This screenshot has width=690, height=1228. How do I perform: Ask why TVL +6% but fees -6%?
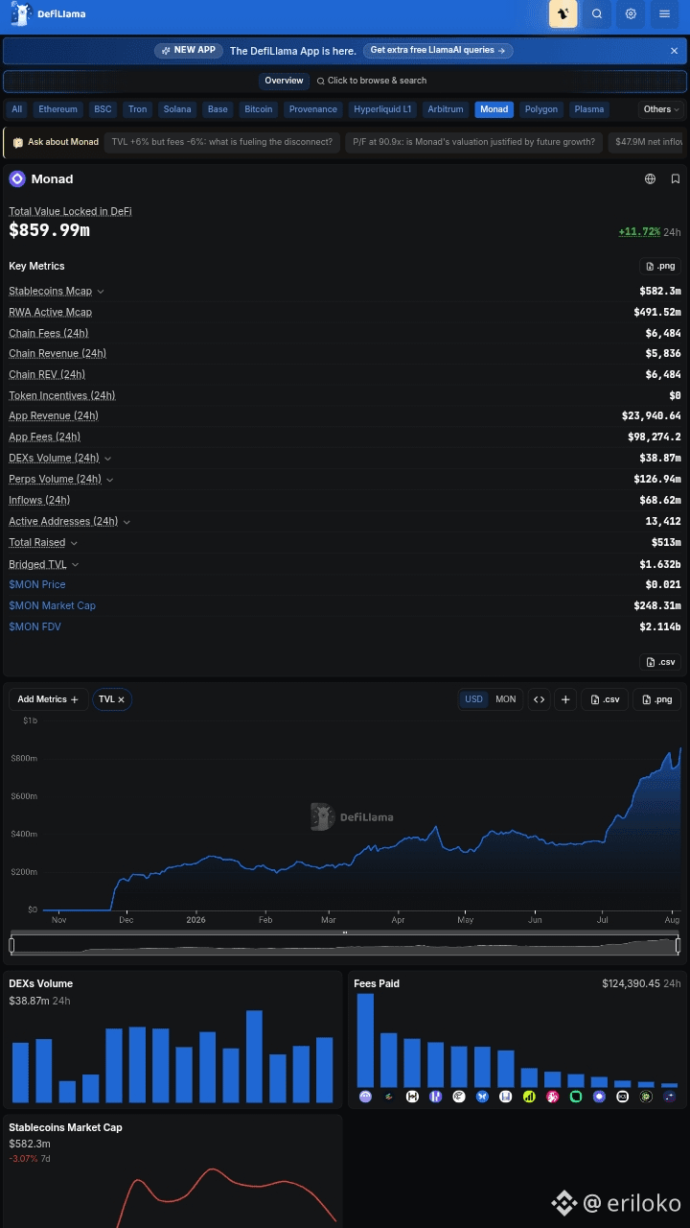tap(221, 142)
